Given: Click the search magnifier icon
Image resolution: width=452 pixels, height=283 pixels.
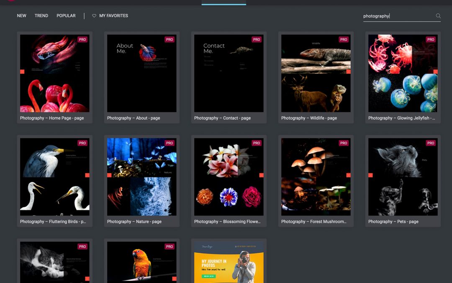Looking at the screenshot, I should pyautogui.click(x=438, y=16).
